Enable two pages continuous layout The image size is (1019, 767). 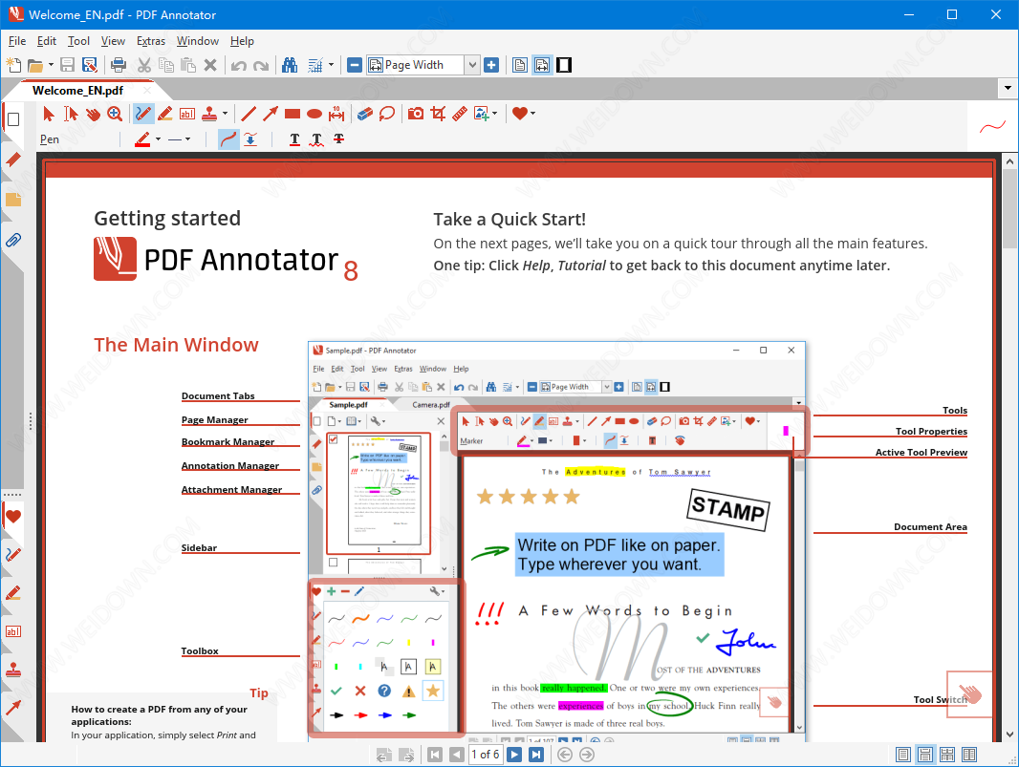[947, 755]
